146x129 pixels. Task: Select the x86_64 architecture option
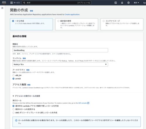coord(13,75)
